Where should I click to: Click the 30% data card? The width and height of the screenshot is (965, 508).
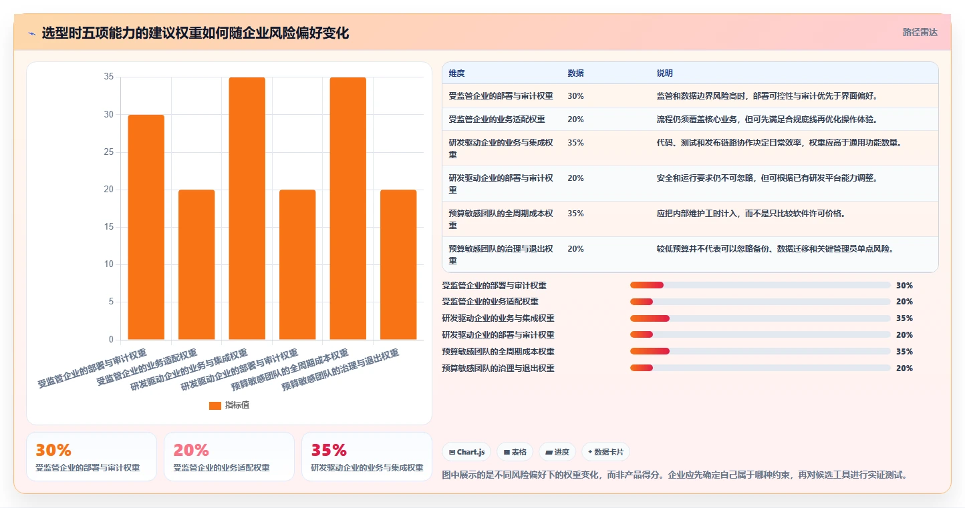point(92,457)
